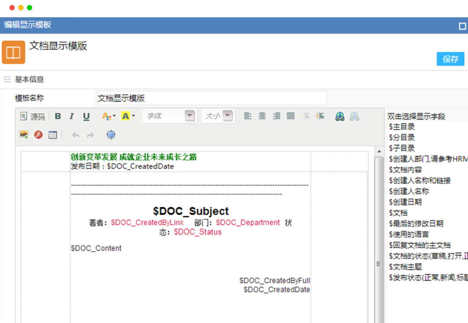Select the $主目录 field
468x323 pixels.
[x=402, y=127]
